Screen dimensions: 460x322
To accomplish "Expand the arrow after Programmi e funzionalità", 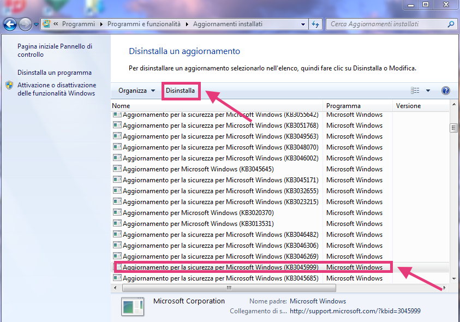I will pos(187,25).
